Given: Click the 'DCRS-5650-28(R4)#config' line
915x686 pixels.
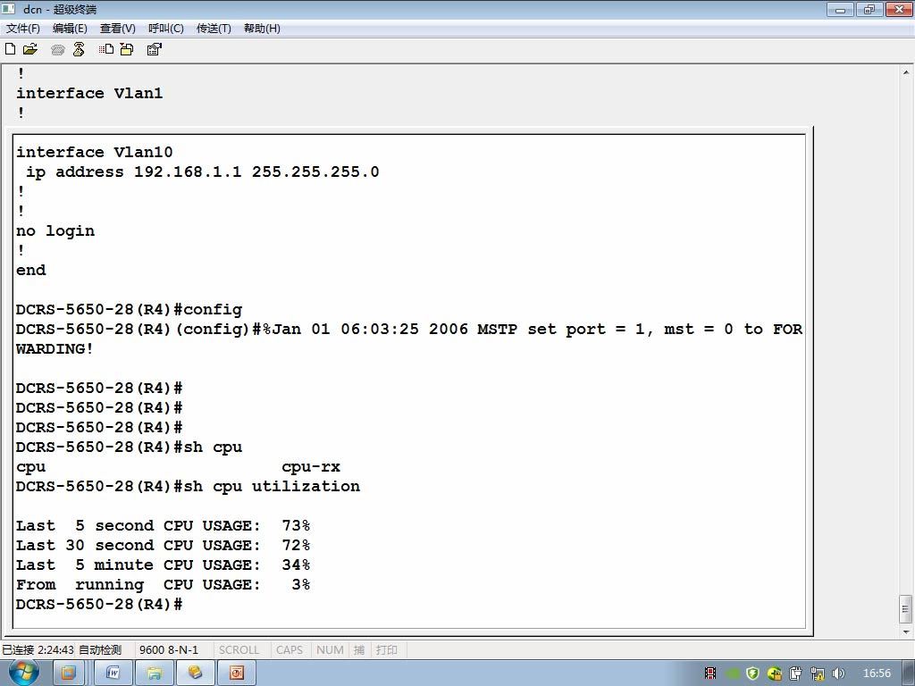Looking at the screenshot, I should (x=129, y=310).
